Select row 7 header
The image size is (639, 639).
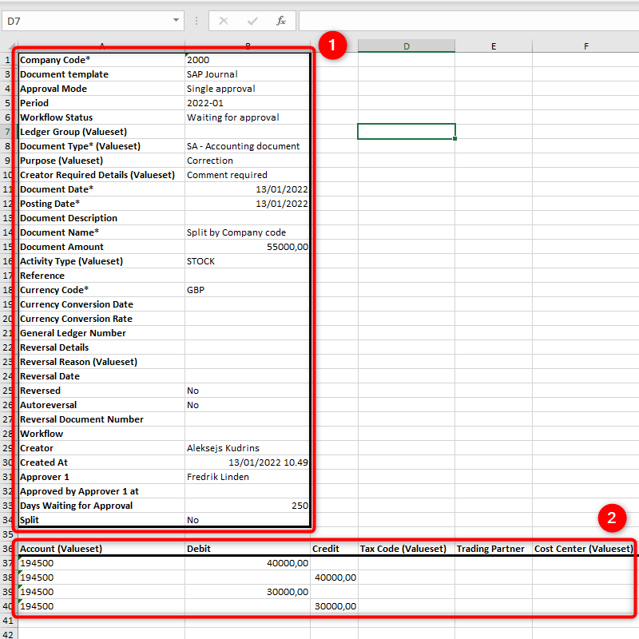7,132
